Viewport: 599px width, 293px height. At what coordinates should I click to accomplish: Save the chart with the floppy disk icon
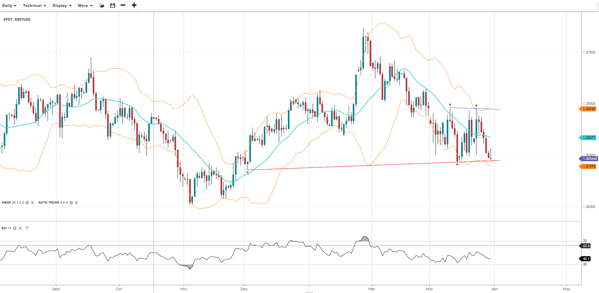pos(113,6)
